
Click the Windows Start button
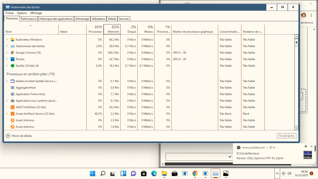93,174
